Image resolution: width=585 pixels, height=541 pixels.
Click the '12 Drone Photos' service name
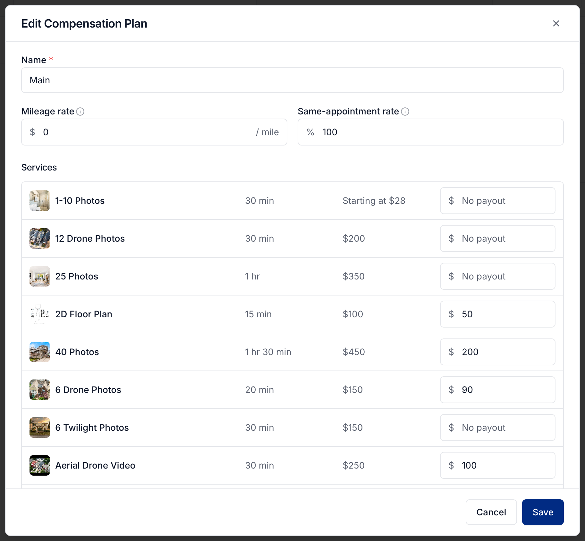(90, 238)
